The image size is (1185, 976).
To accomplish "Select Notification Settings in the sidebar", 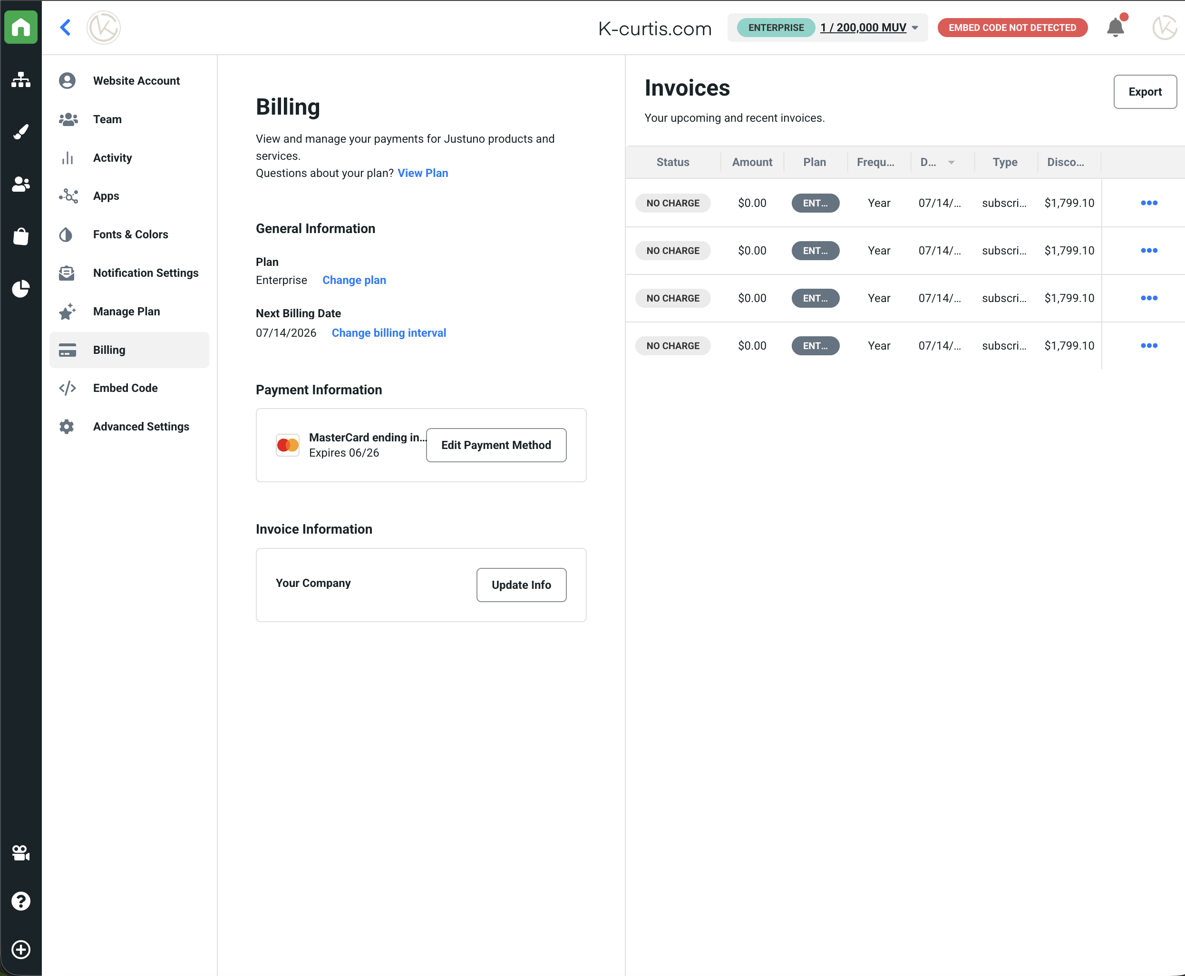I will 129,273.
